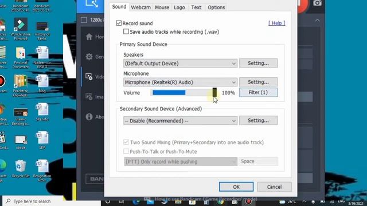Open the About info icon in Bandicam

tap(89, 117)
